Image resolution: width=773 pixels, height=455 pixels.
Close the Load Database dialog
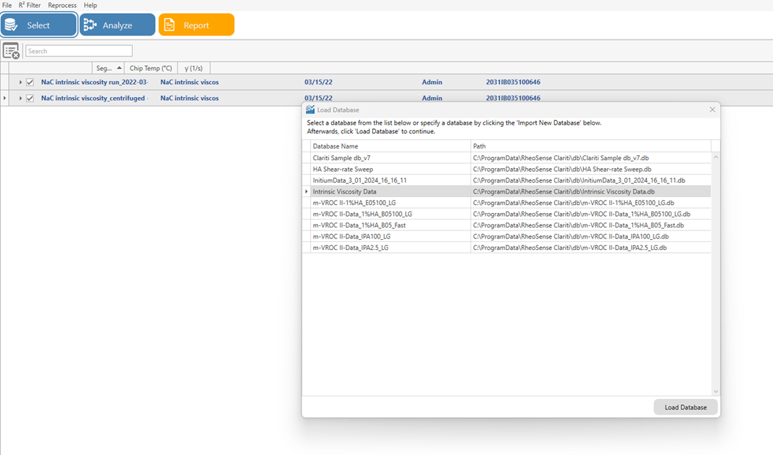coord(712,109)
